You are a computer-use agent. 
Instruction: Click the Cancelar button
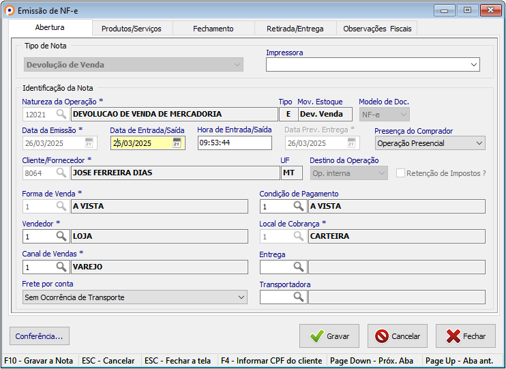coord(398,336)
